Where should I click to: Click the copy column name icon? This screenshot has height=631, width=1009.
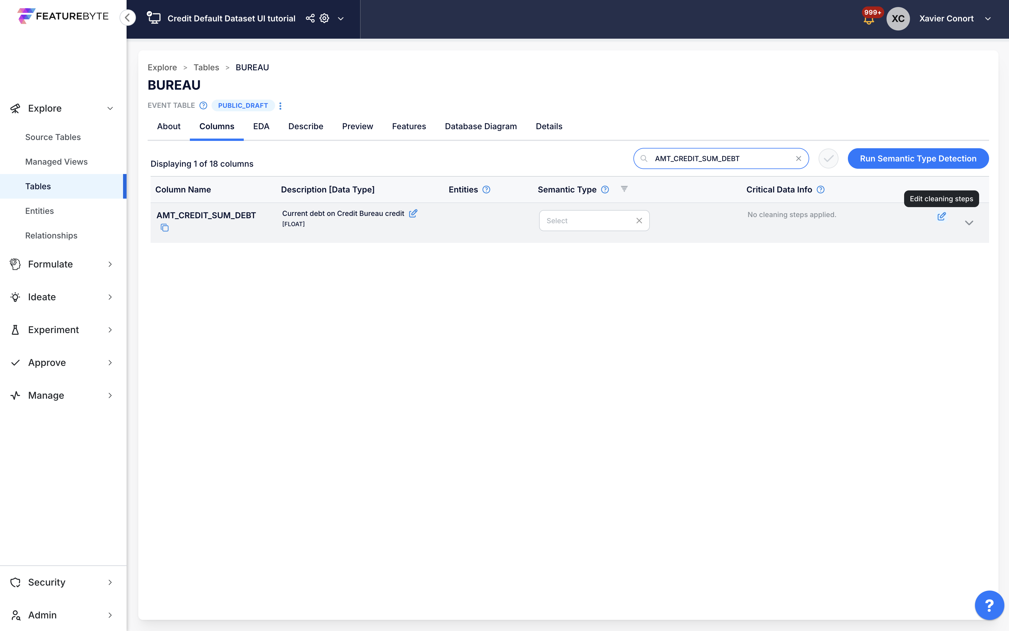click(164, 228)
